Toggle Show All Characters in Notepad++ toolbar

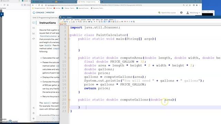(107, 21)
